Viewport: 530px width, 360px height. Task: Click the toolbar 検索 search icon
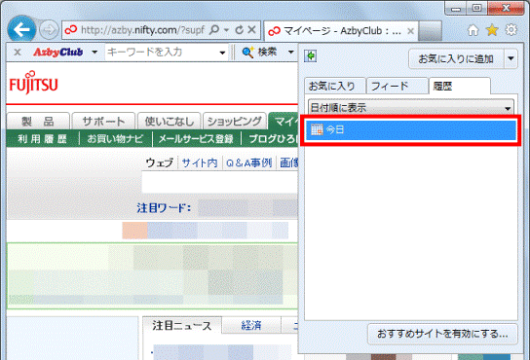pos(248,52)
